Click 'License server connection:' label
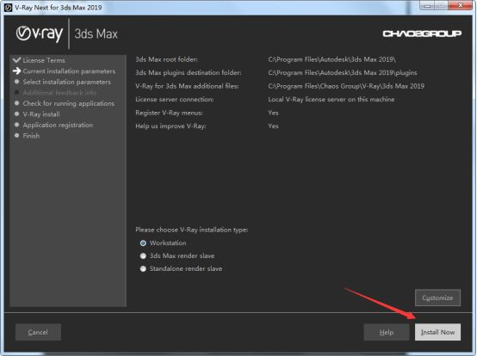This screenshot has width=477, height=356. 175,100
